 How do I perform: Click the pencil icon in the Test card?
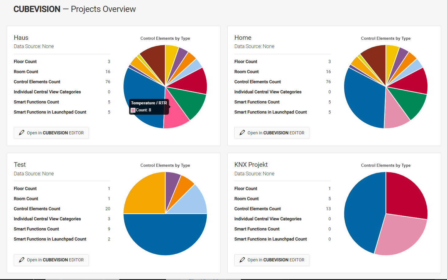(21, 260)
